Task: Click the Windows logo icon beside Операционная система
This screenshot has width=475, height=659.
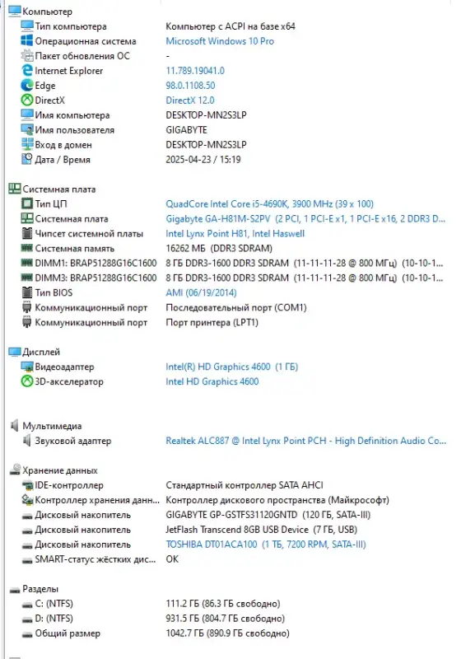Action: click(27, 40)
